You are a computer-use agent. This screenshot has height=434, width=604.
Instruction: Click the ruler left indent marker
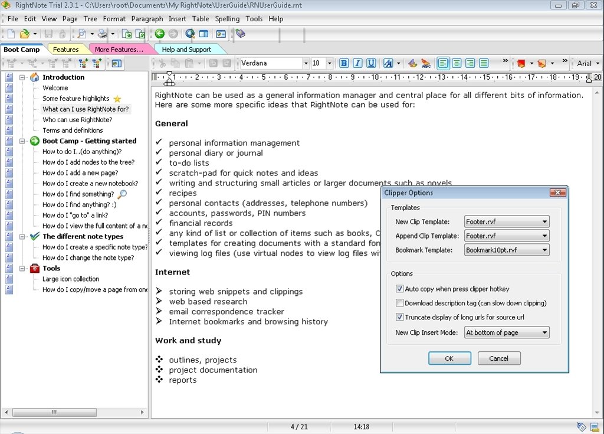169,82
